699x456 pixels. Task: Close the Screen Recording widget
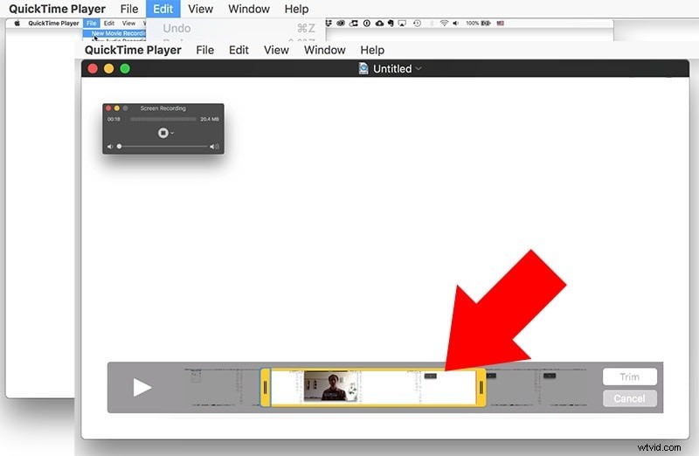coord(108,108)
